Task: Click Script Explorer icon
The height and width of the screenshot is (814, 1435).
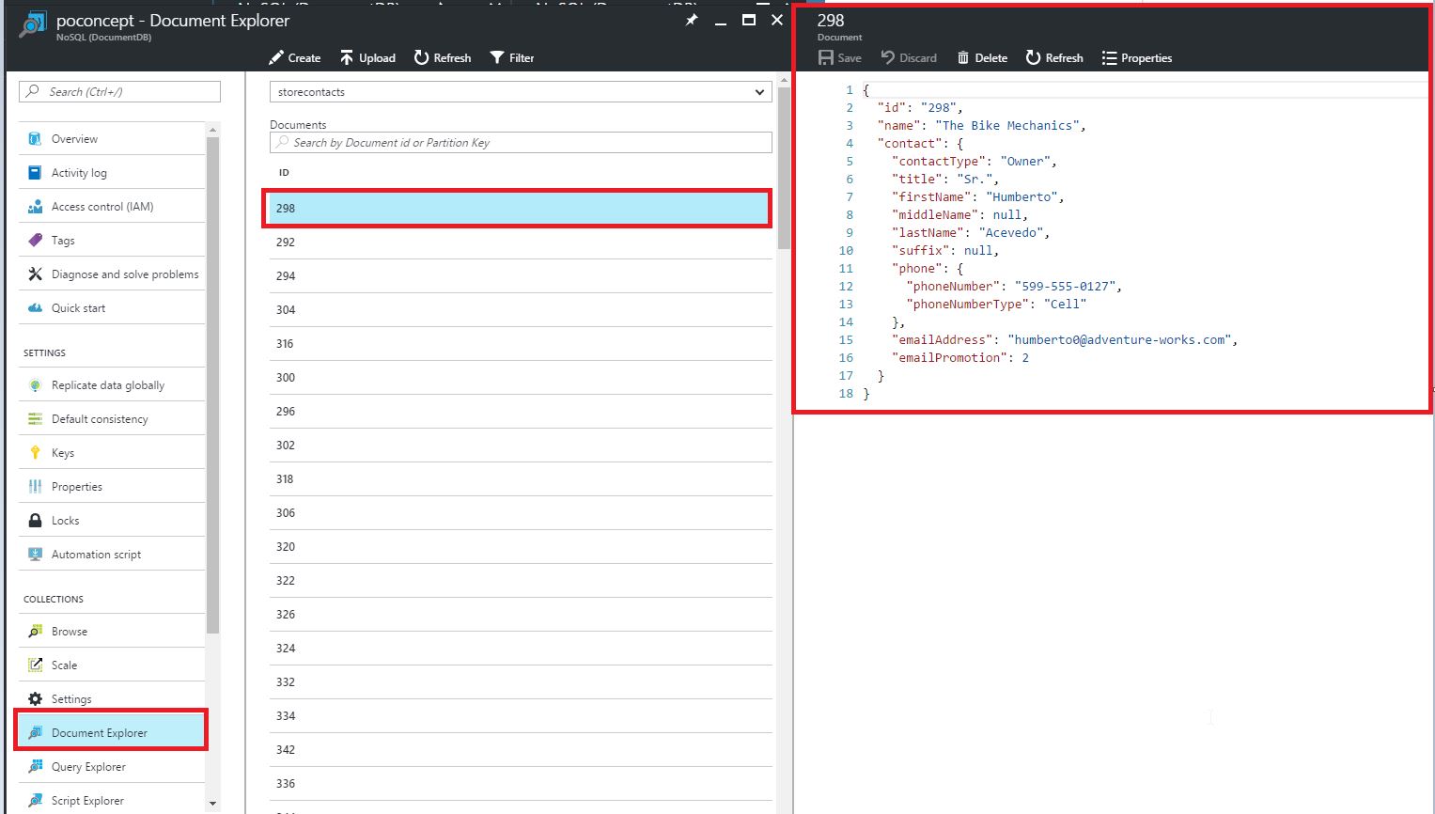Action: pyautogui.click(x=35, y=801)
